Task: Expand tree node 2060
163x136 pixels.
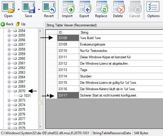Action: point(9,59)
